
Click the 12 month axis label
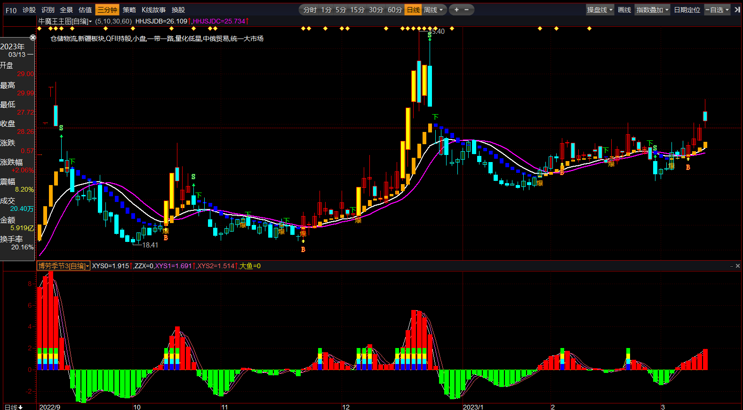click(346, 407)
